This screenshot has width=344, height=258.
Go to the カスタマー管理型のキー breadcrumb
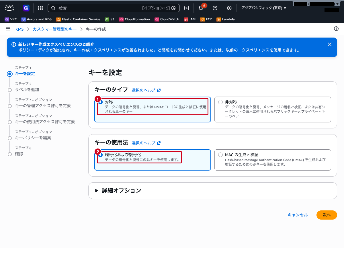55,29
